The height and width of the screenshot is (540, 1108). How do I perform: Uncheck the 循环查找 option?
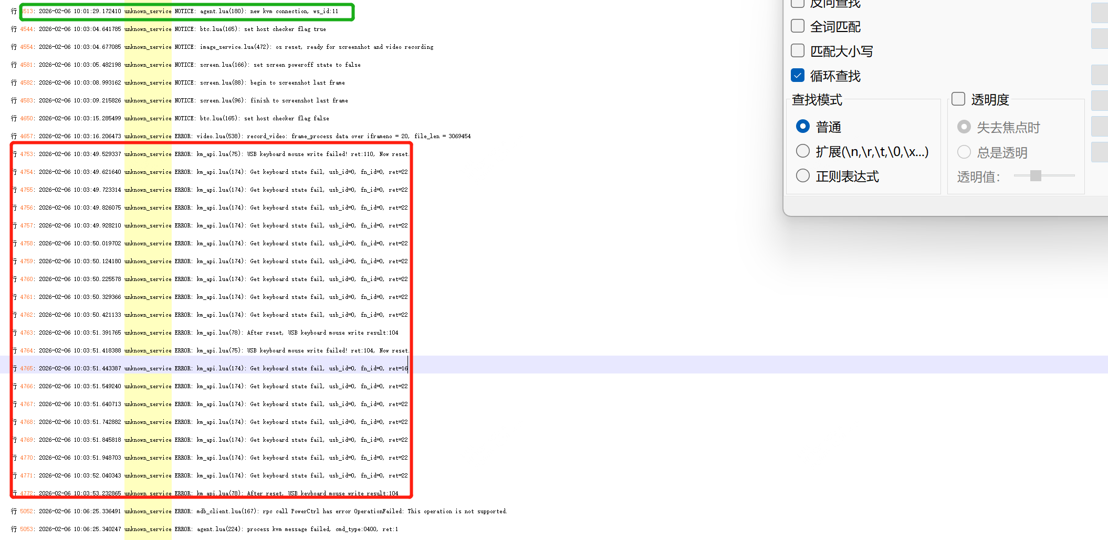coord(798,75)
